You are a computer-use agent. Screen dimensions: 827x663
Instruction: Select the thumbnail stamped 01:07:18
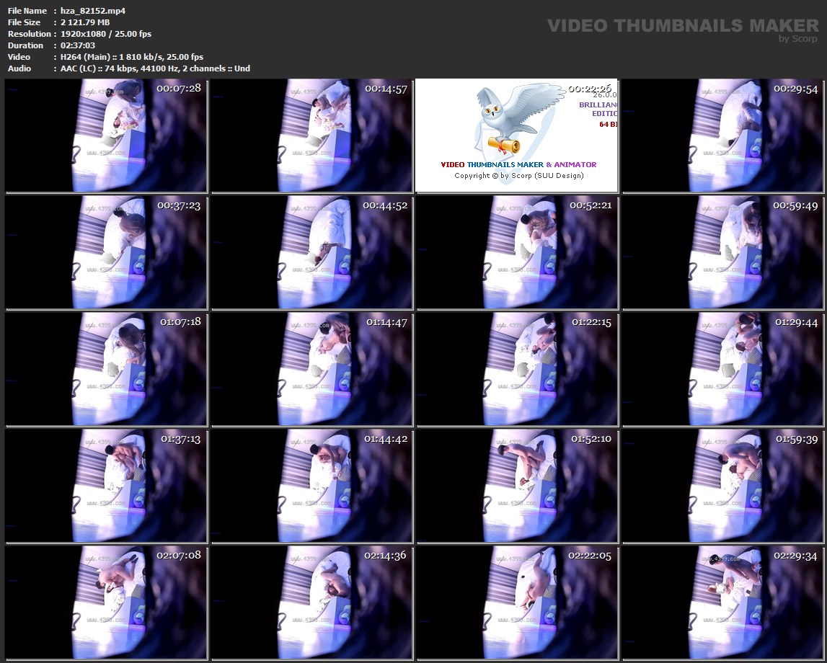(x=106, y=369)
